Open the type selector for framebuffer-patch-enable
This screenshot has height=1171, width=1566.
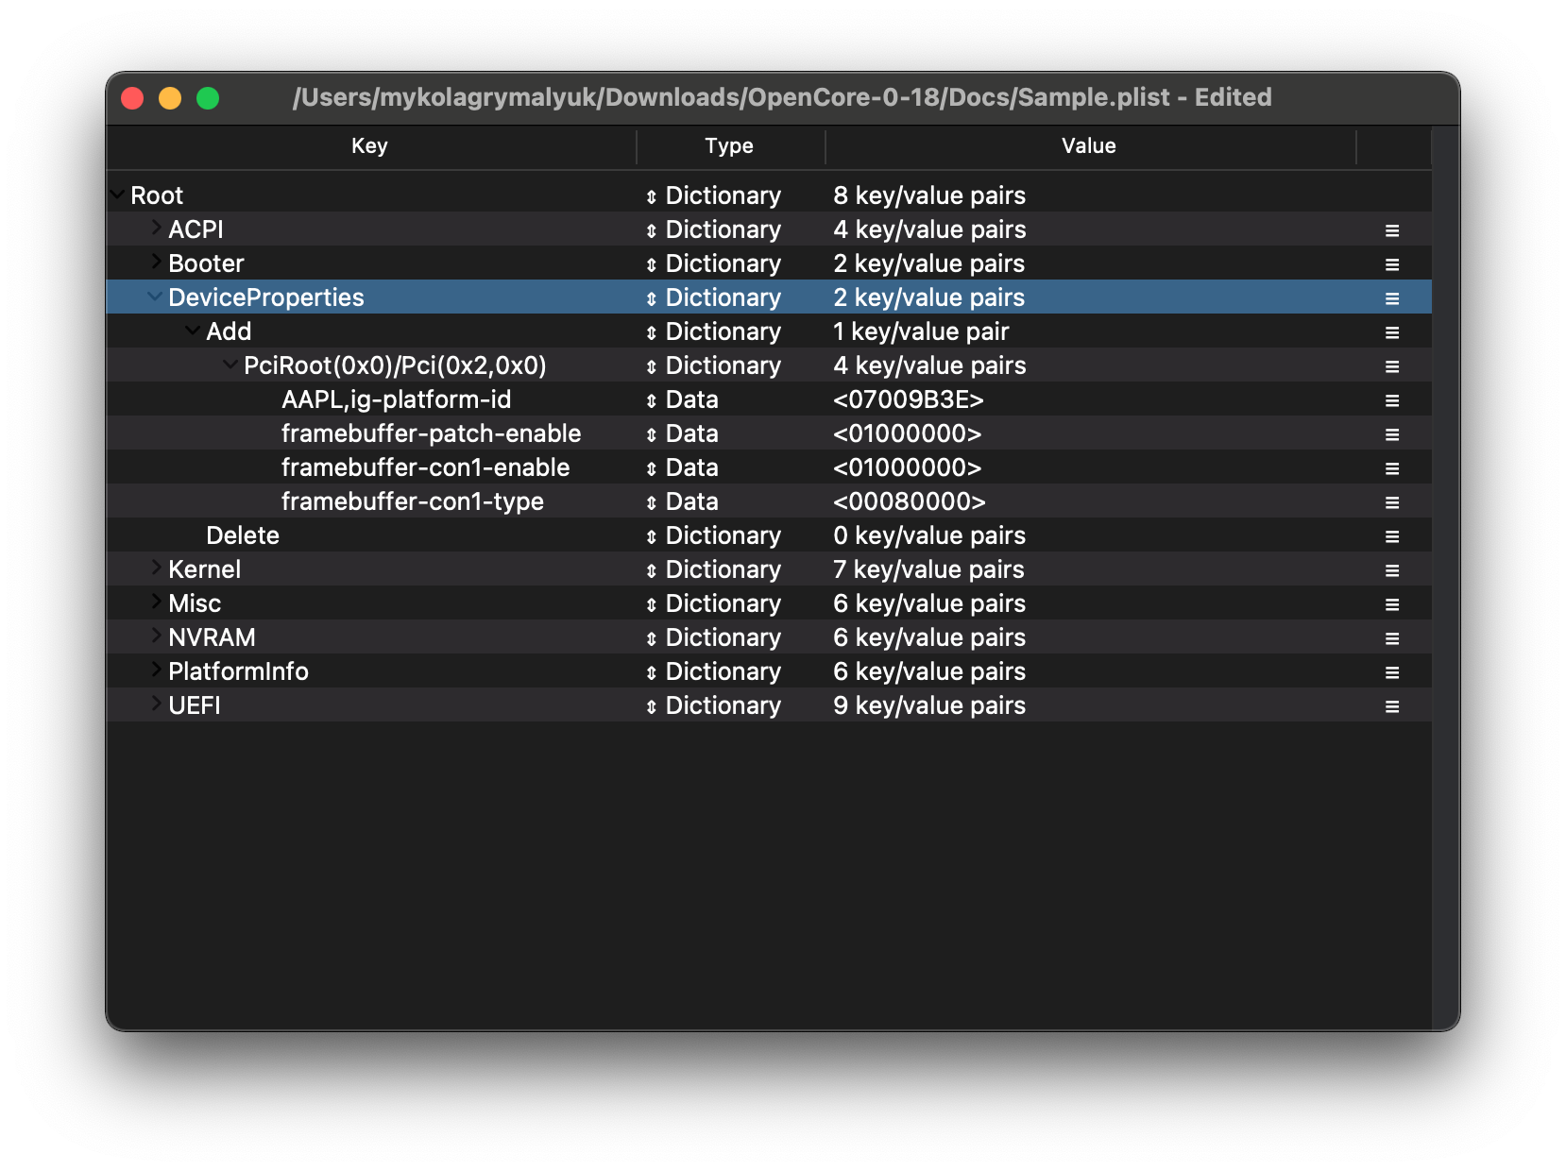coord(651,434)
